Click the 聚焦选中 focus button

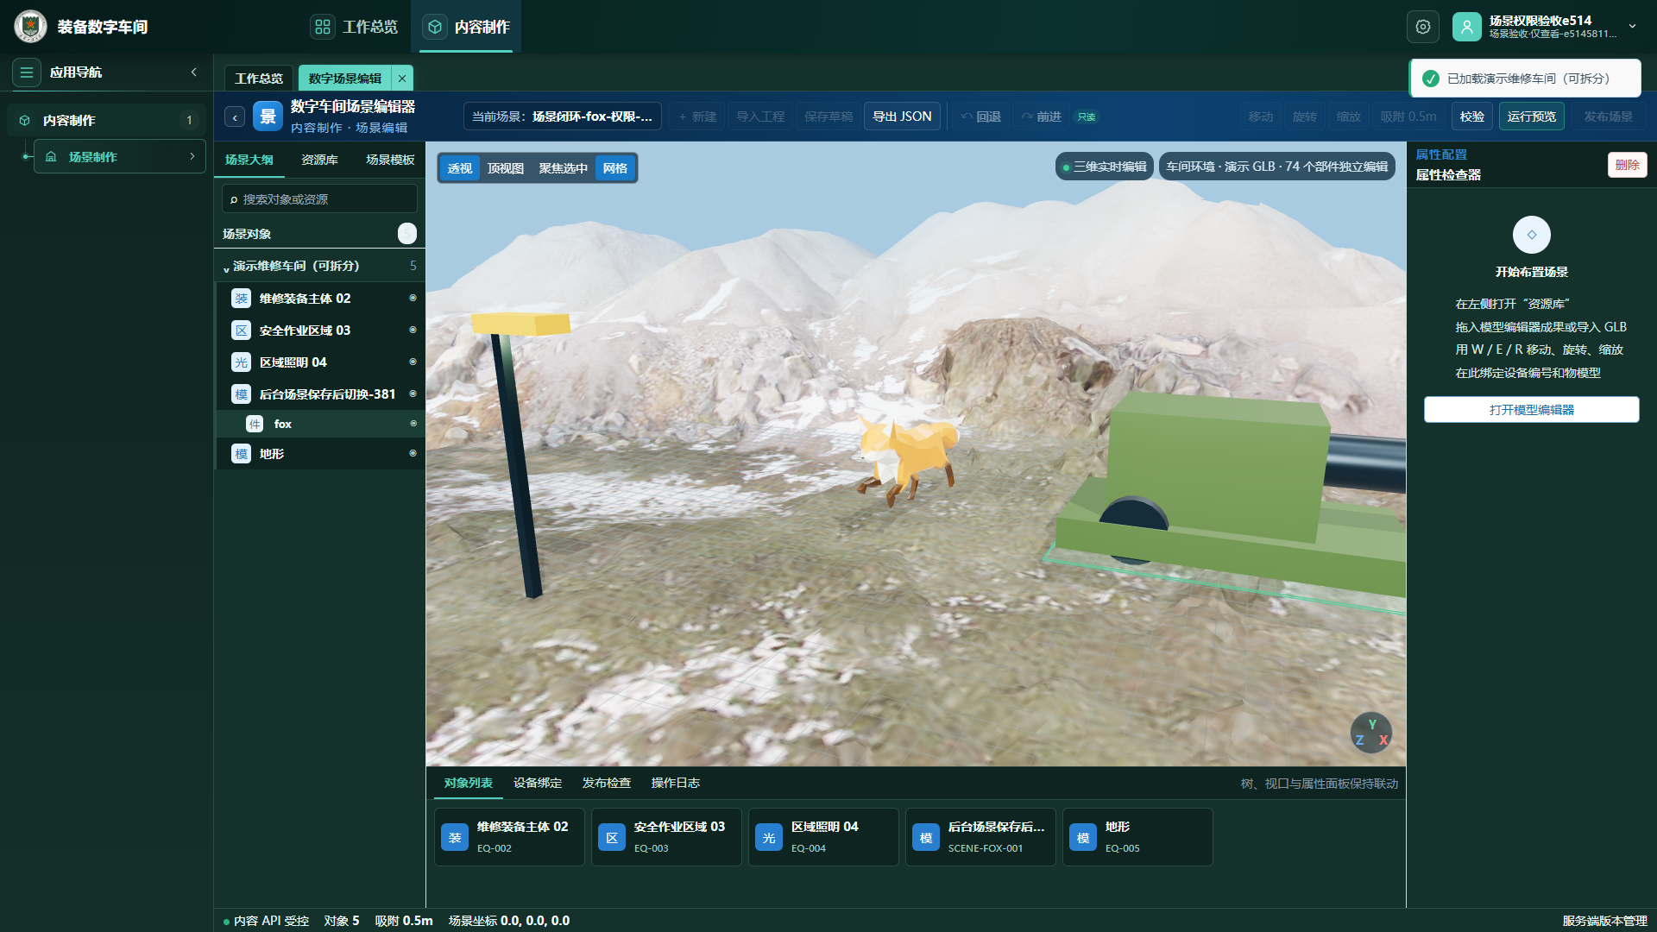coord(564,168)
